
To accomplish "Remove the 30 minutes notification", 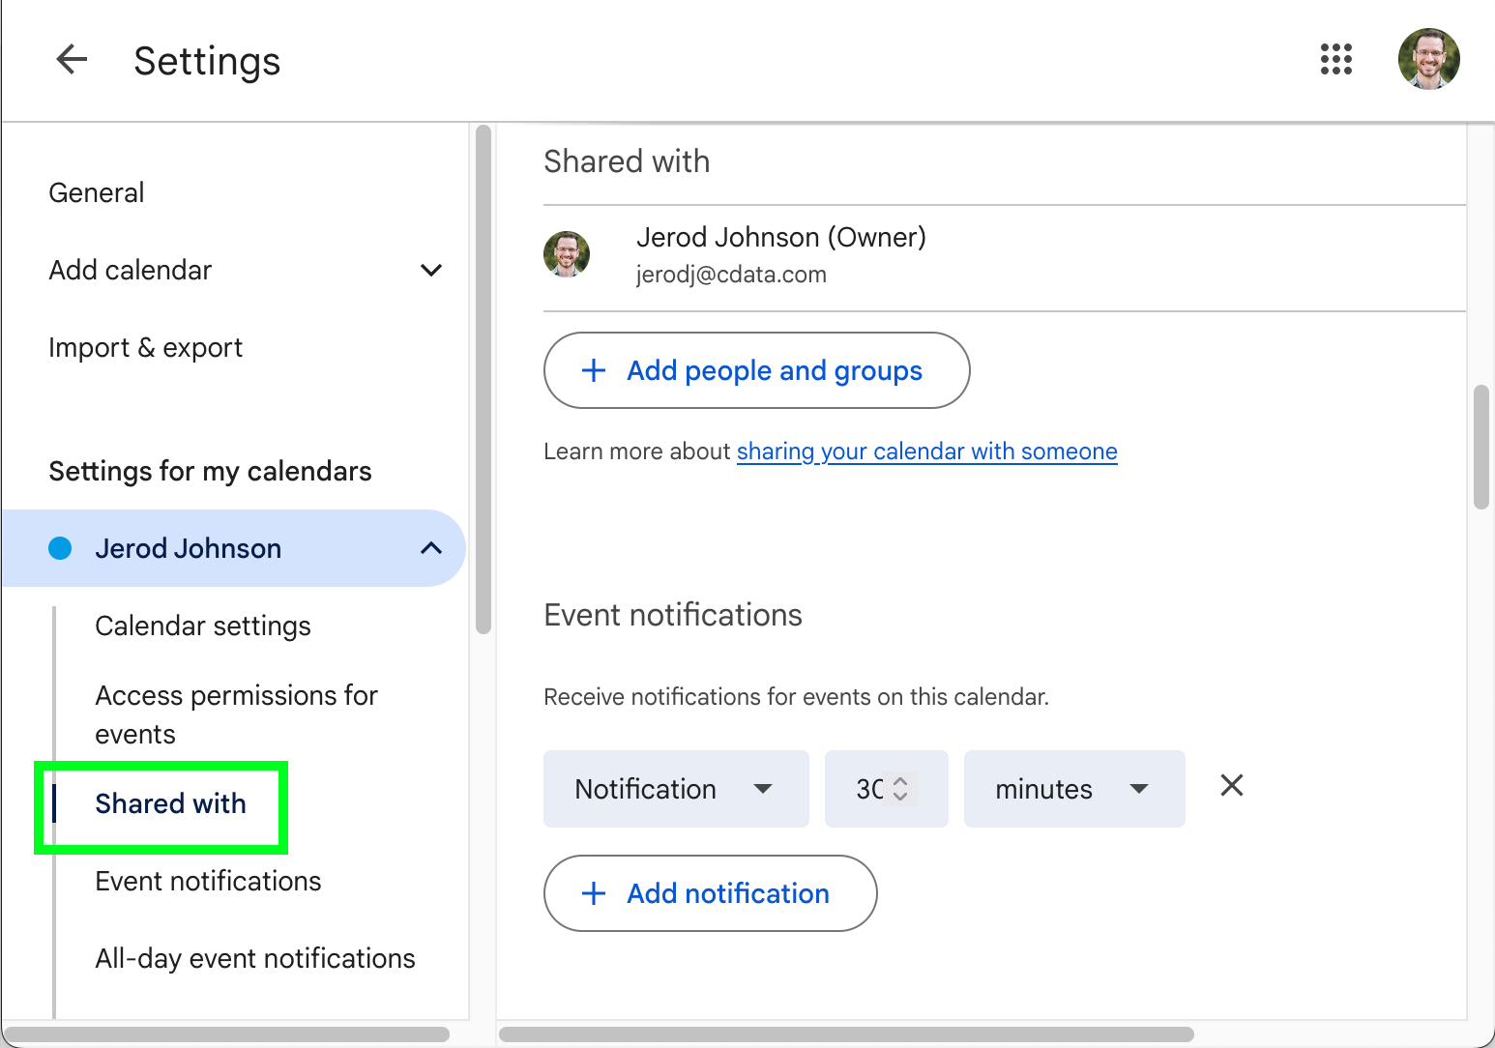I will point(1231,786).
